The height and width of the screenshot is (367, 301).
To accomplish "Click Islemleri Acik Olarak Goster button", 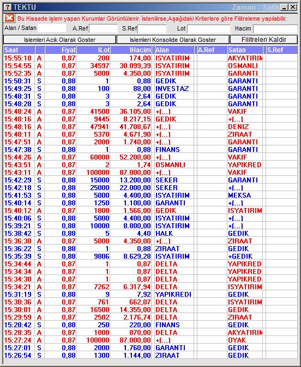I will [59, 40].
